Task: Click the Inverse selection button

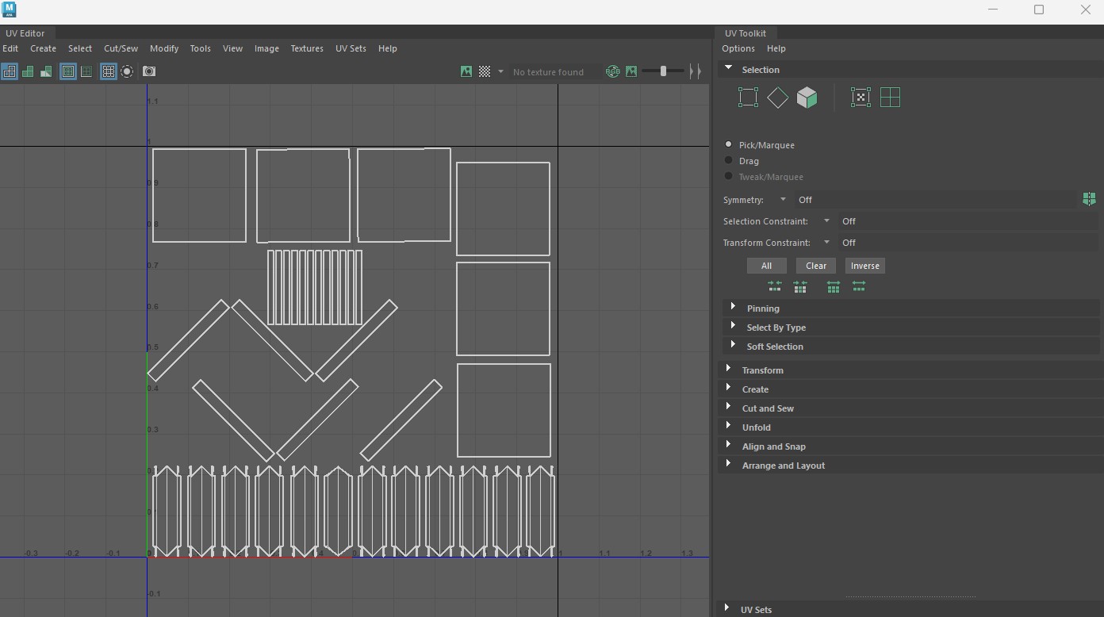Action: pos(865,266)
